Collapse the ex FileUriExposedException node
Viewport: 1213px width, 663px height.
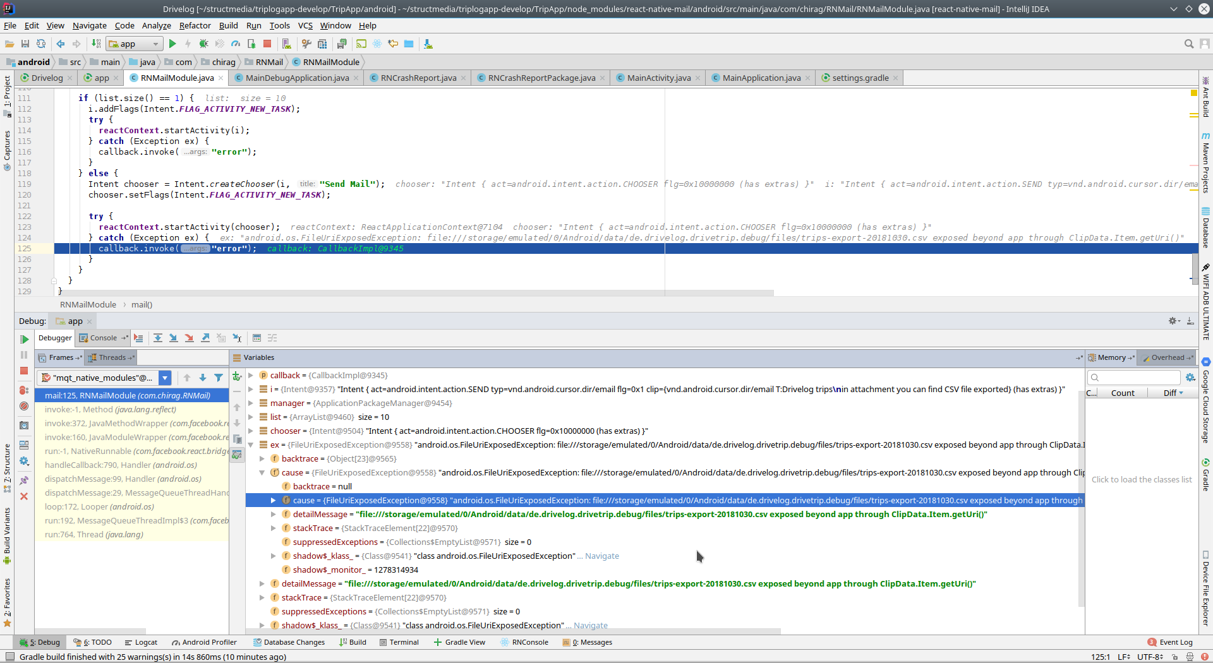click(x=251, y=445)
